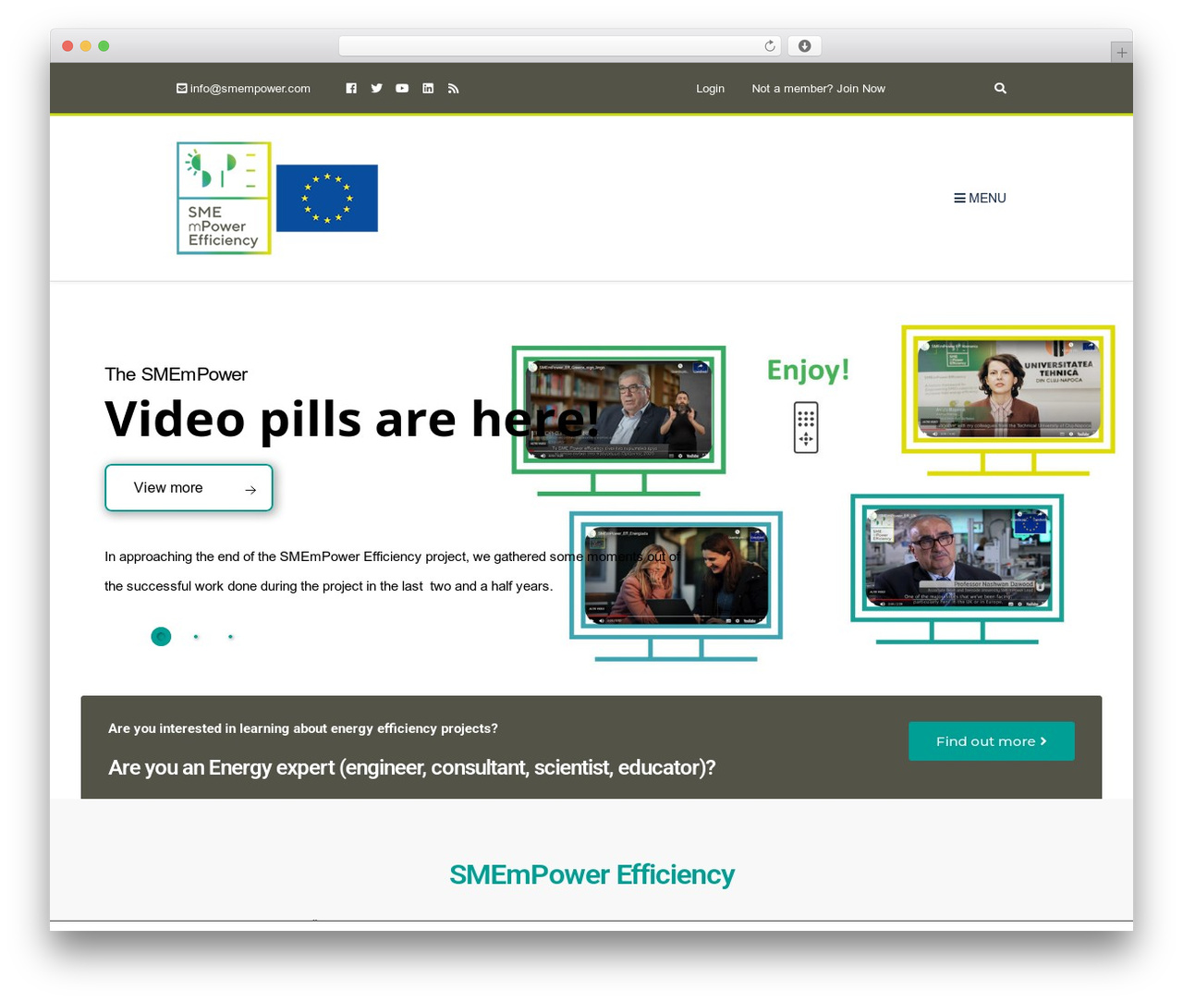The width and height of the screenshot is (1183, 1002).
Task: Click the 'The SMEmPower' slide subtitle
Action: 177,374
